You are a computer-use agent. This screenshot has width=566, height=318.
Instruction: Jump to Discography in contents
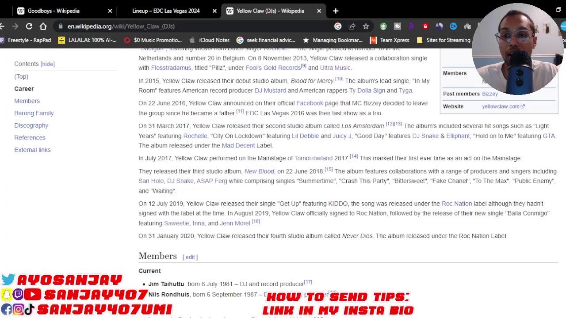[31, 125]
